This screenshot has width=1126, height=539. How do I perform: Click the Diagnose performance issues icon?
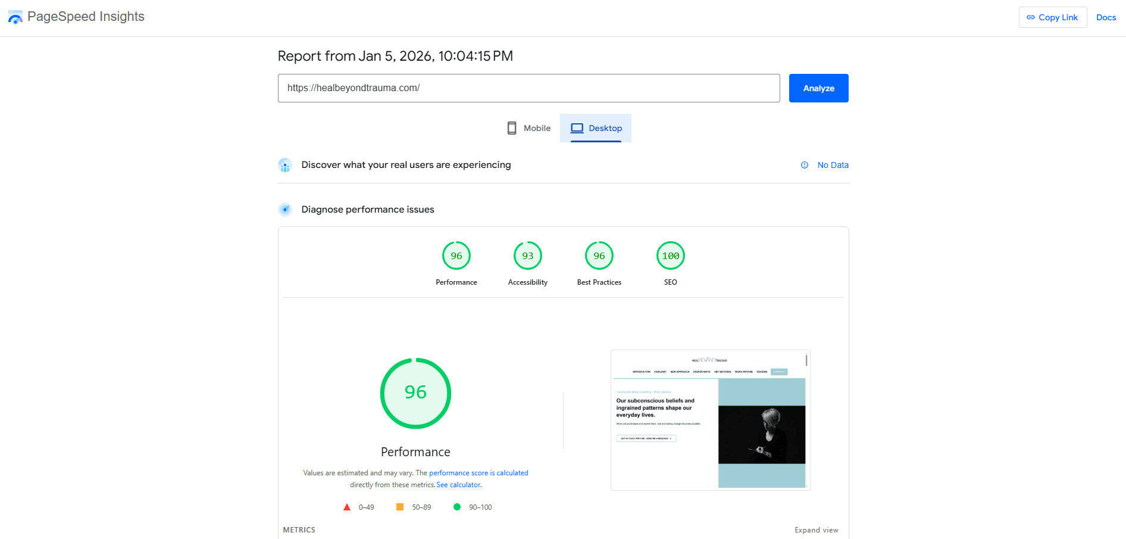coord(285,210)
